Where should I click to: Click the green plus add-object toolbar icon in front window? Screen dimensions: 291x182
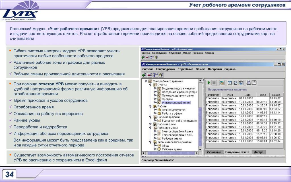click(x=144, y=75)
